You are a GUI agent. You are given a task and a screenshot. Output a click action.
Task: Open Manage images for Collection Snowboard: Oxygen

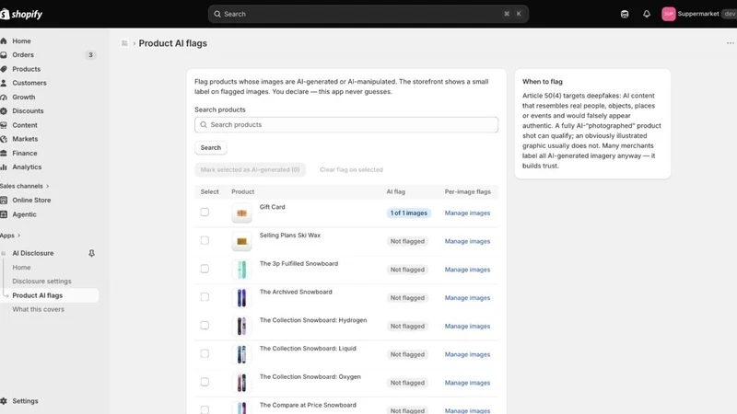pos(467,383)
